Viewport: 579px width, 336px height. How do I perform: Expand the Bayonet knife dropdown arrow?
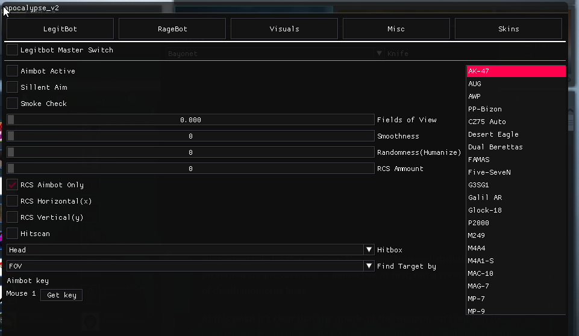pos(380,54)
